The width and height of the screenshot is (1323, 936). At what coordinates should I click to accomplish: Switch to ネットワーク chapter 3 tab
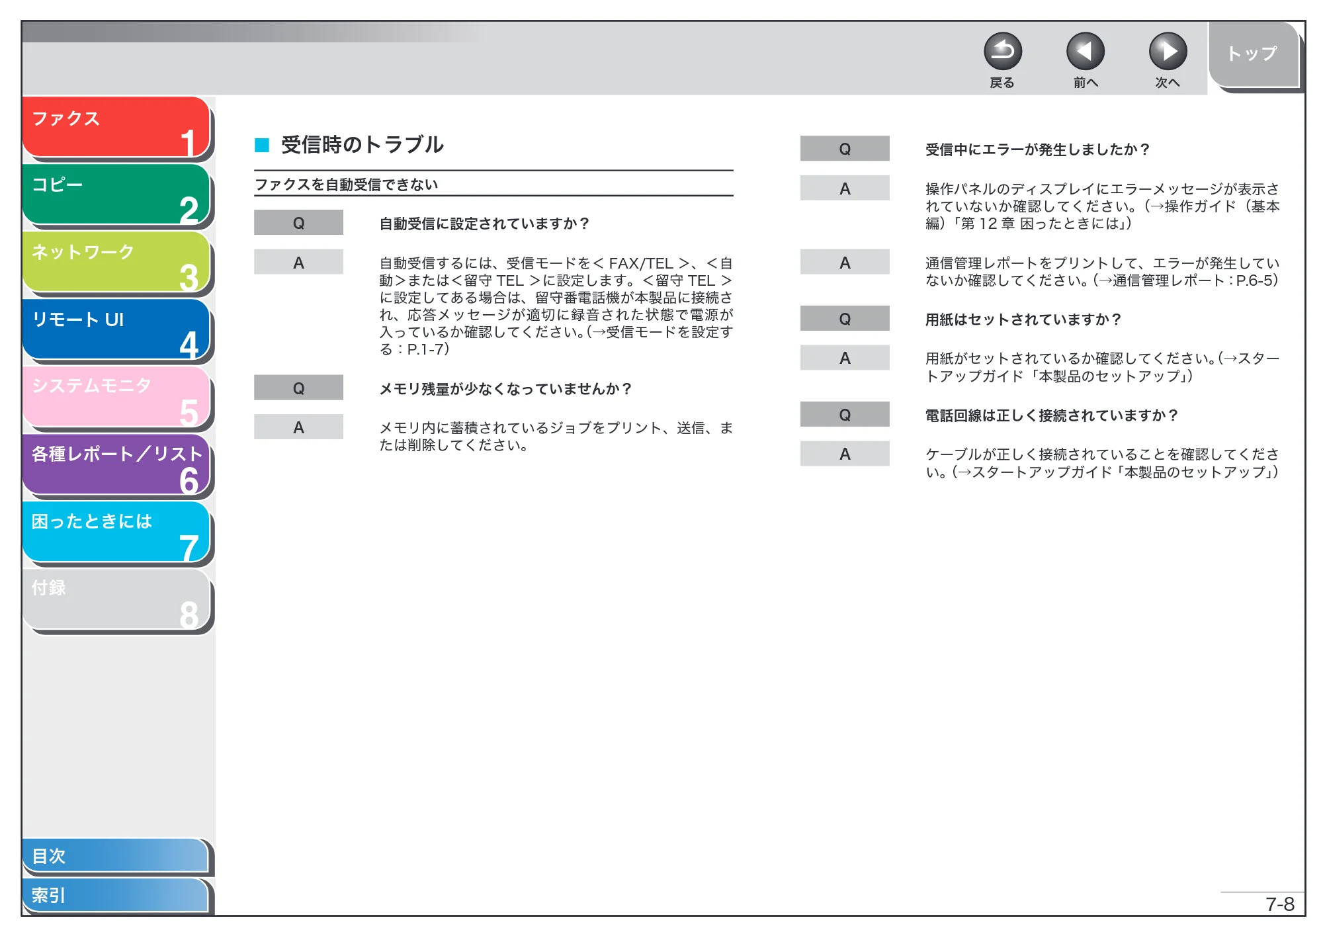(116, 262)
